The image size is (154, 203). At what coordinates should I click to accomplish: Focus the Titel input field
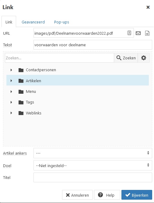tap(93, 177)
